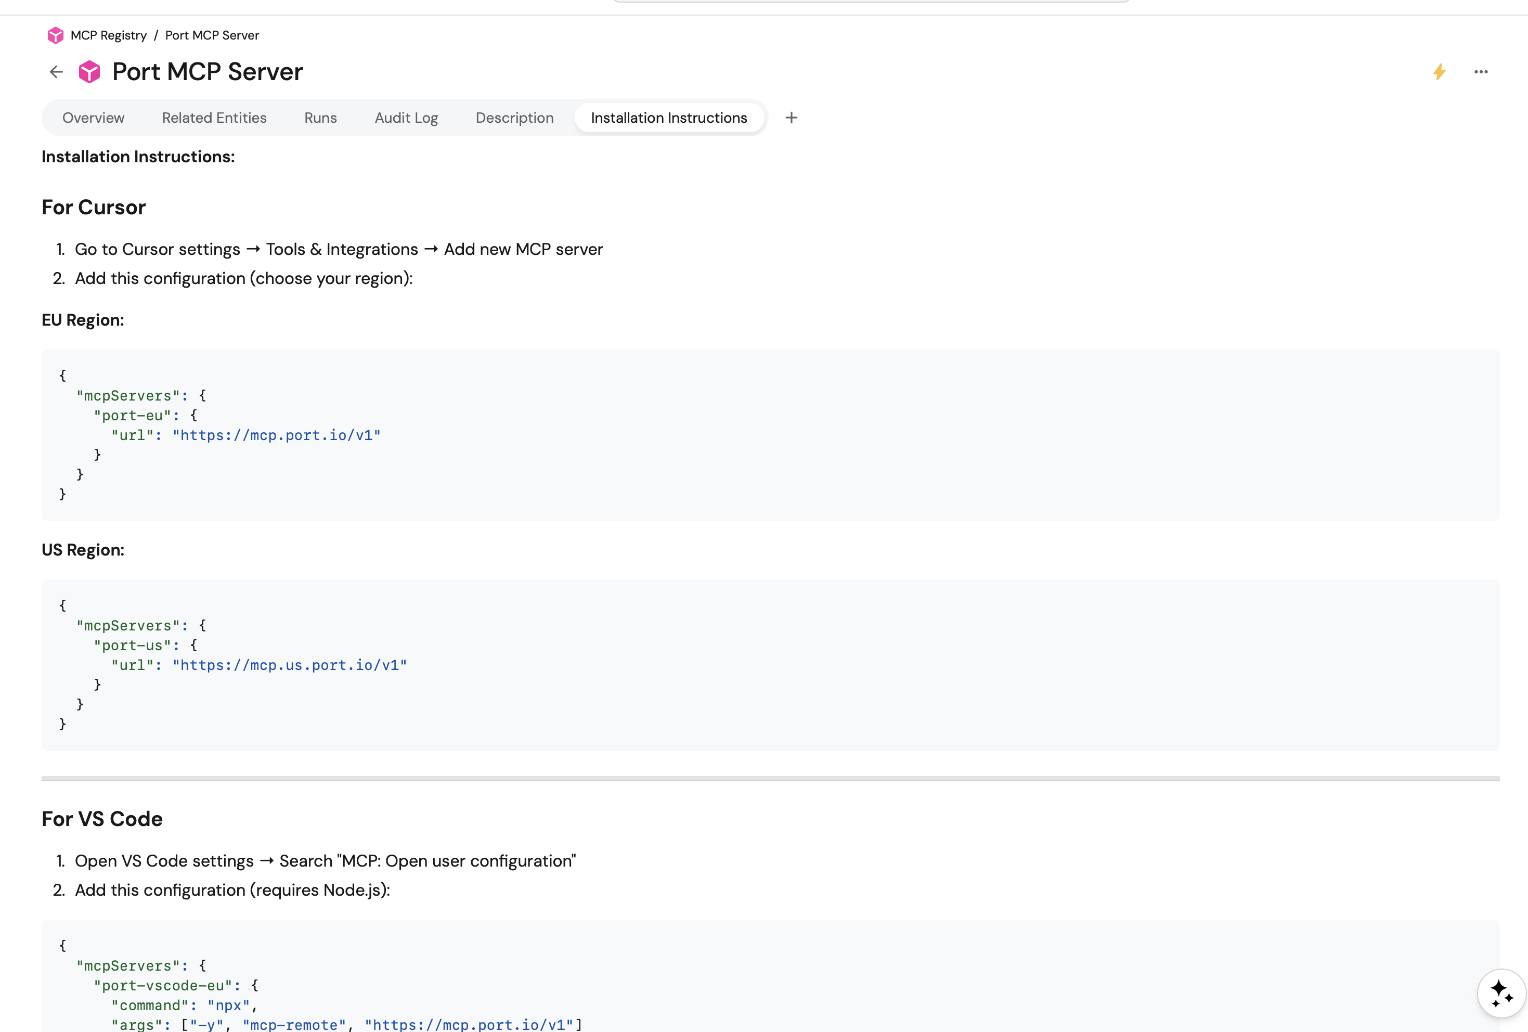Viewport: 1528px width, 1032px height.
Task: Click the Port MCP Server page title
Action: coord(207,72)
